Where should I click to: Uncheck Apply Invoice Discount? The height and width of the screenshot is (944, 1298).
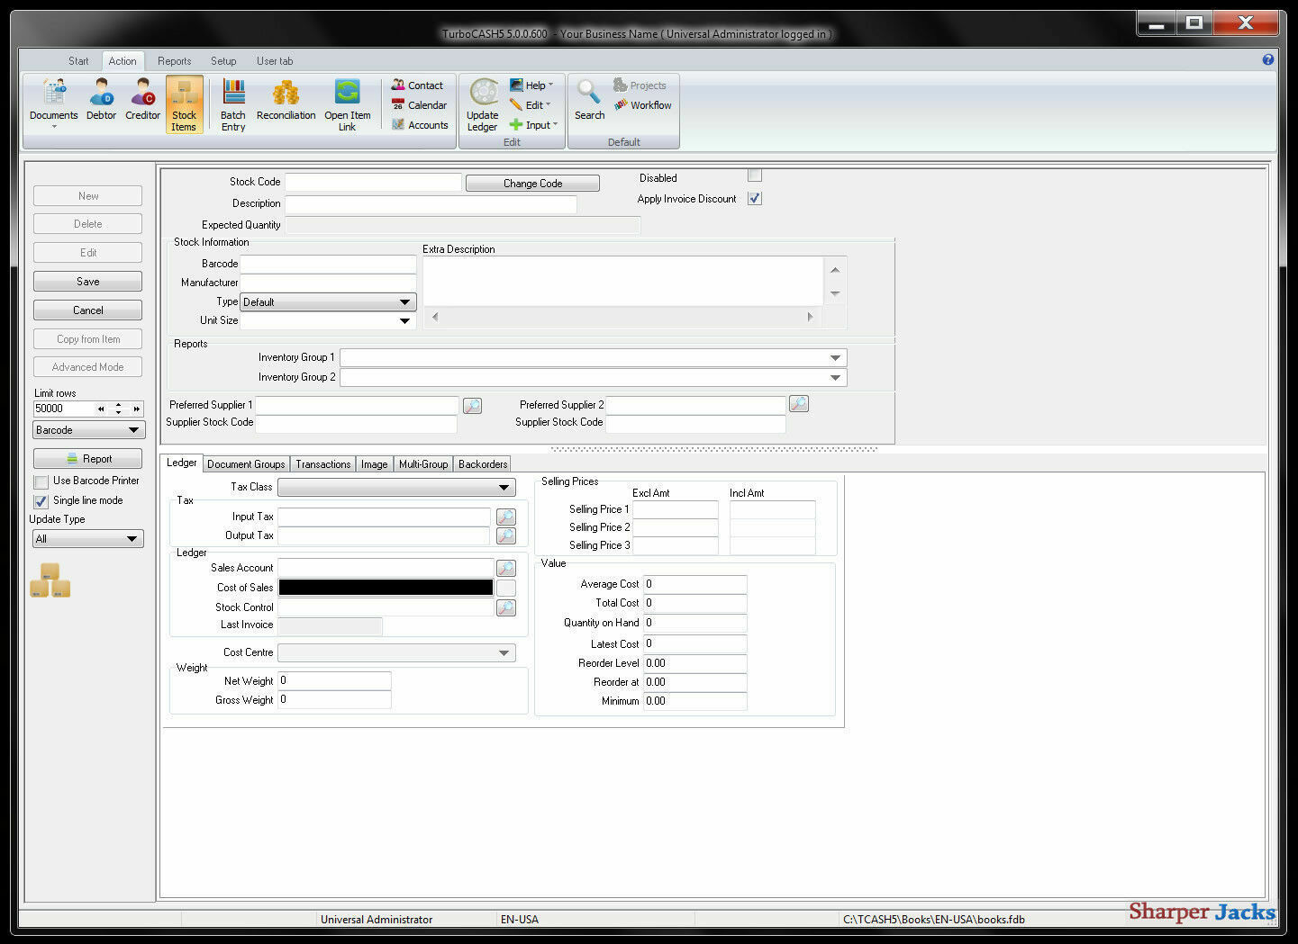[755, 199]
